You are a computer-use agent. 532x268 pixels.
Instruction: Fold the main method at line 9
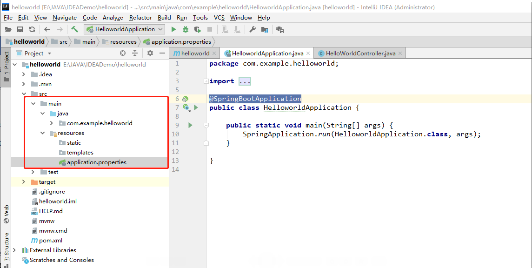[x=206, y=125]
